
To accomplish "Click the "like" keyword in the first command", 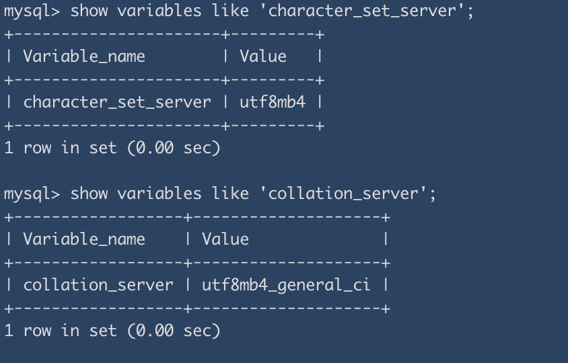I will 230,11.
